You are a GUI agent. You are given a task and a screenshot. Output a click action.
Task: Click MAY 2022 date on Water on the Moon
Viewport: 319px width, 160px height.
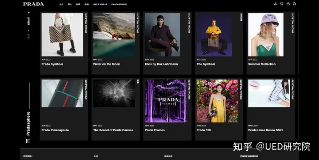pos(97,60)
